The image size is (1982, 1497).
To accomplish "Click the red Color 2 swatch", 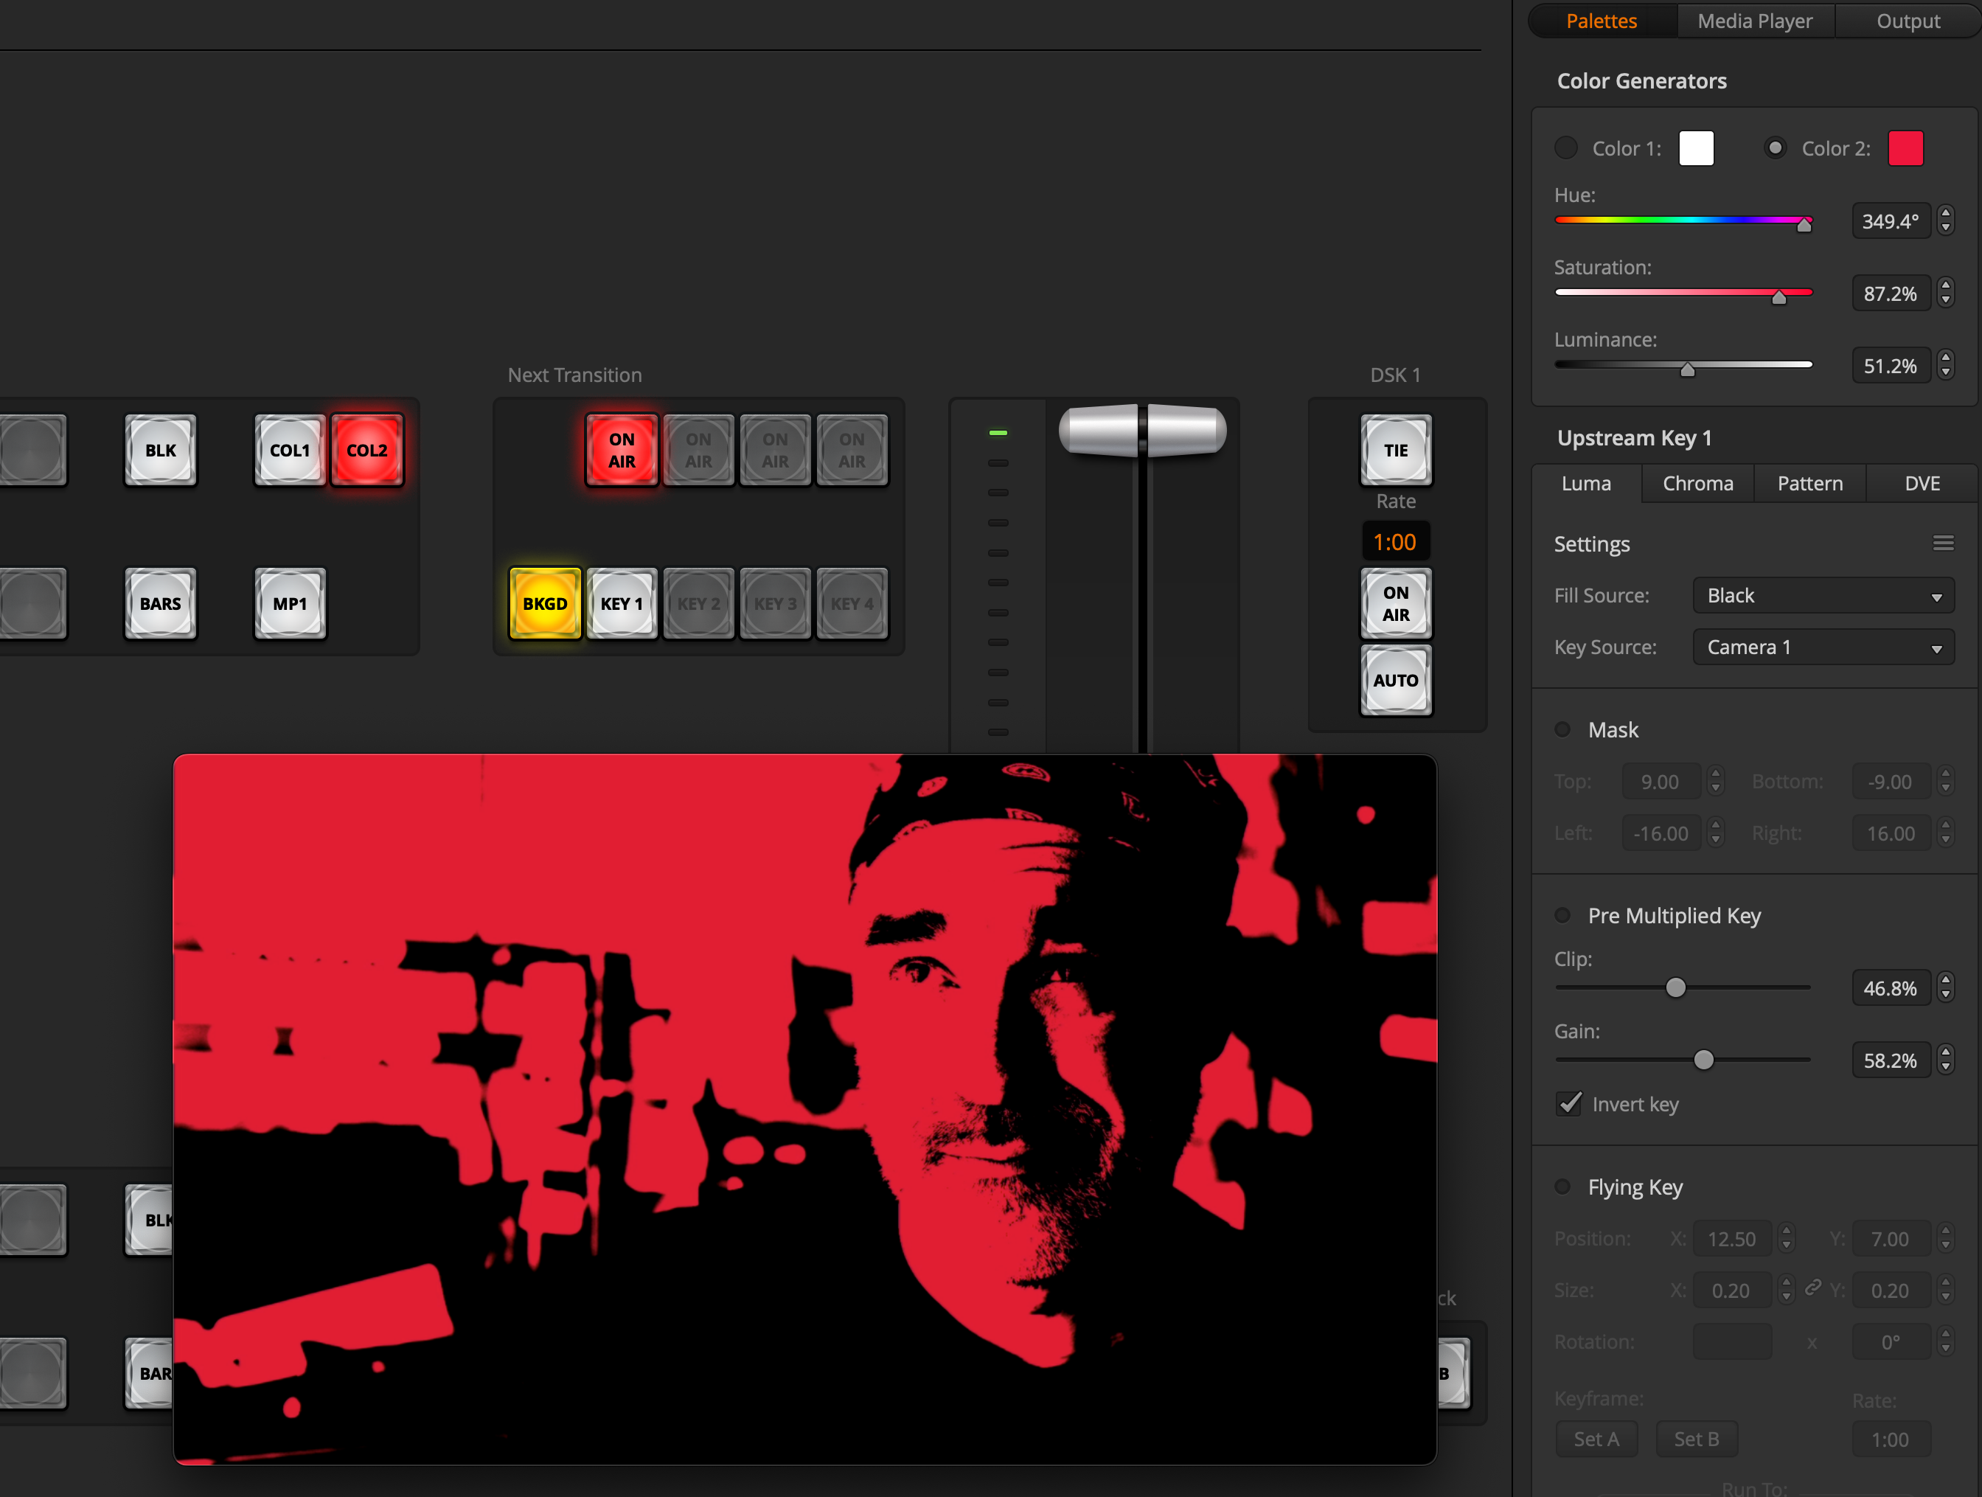I will (1905, 147).
